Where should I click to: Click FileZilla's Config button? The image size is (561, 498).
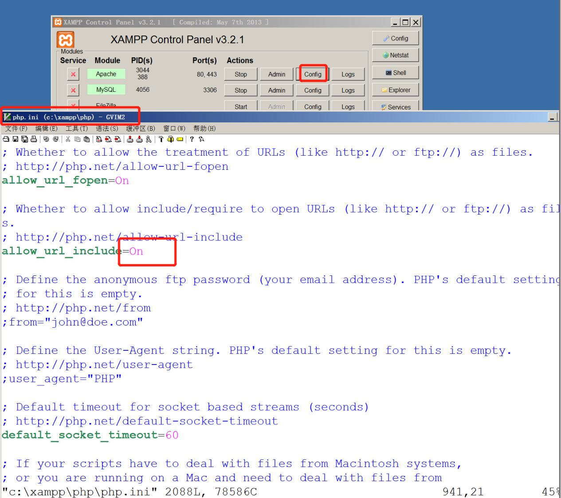(313, 106)
